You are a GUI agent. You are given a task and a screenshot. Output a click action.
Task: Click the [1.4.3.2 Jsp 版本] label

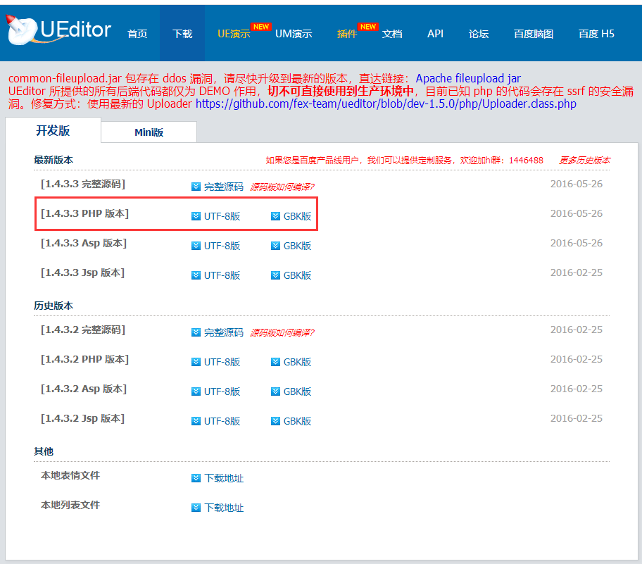(82, 418)
